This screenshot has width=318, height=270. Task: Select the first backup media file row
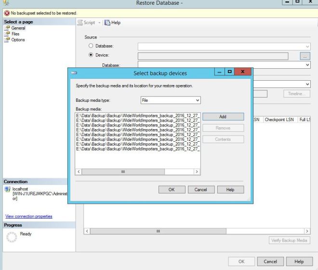point(138,116)
